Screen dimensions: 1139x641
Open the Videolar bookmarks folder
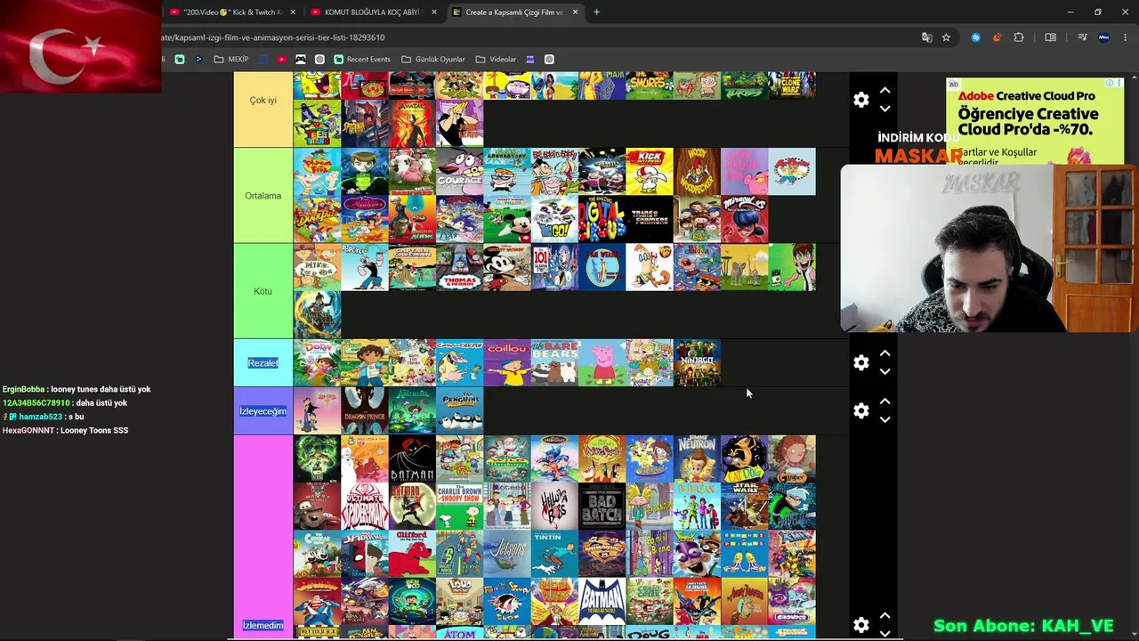click(x=496, y=60)
